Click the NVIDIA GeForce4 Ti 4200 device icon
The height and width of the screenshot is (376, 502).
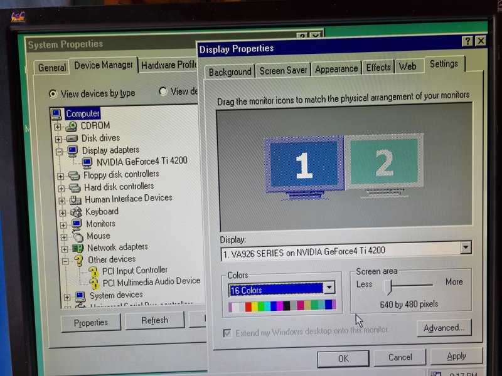pyautogui.click(x=87, y=163)
